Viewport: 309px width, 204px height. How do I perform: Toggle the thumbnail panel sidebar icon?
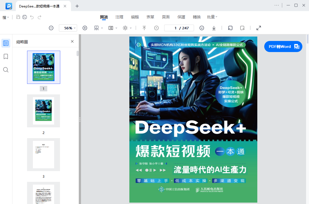coord(6,43)
